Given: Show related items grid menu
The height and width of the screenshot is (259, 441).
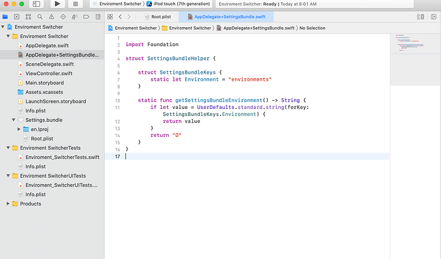Looking at the screenshot, I should click(x=110, y=17).
